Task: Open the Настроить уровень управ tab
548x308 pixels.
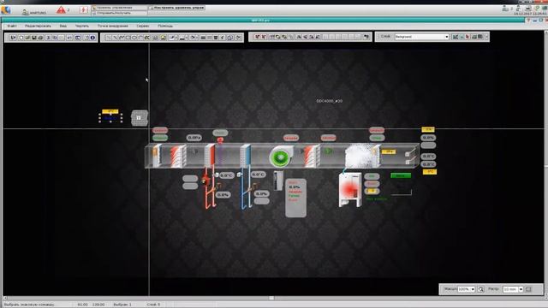Action: [177, 8]
